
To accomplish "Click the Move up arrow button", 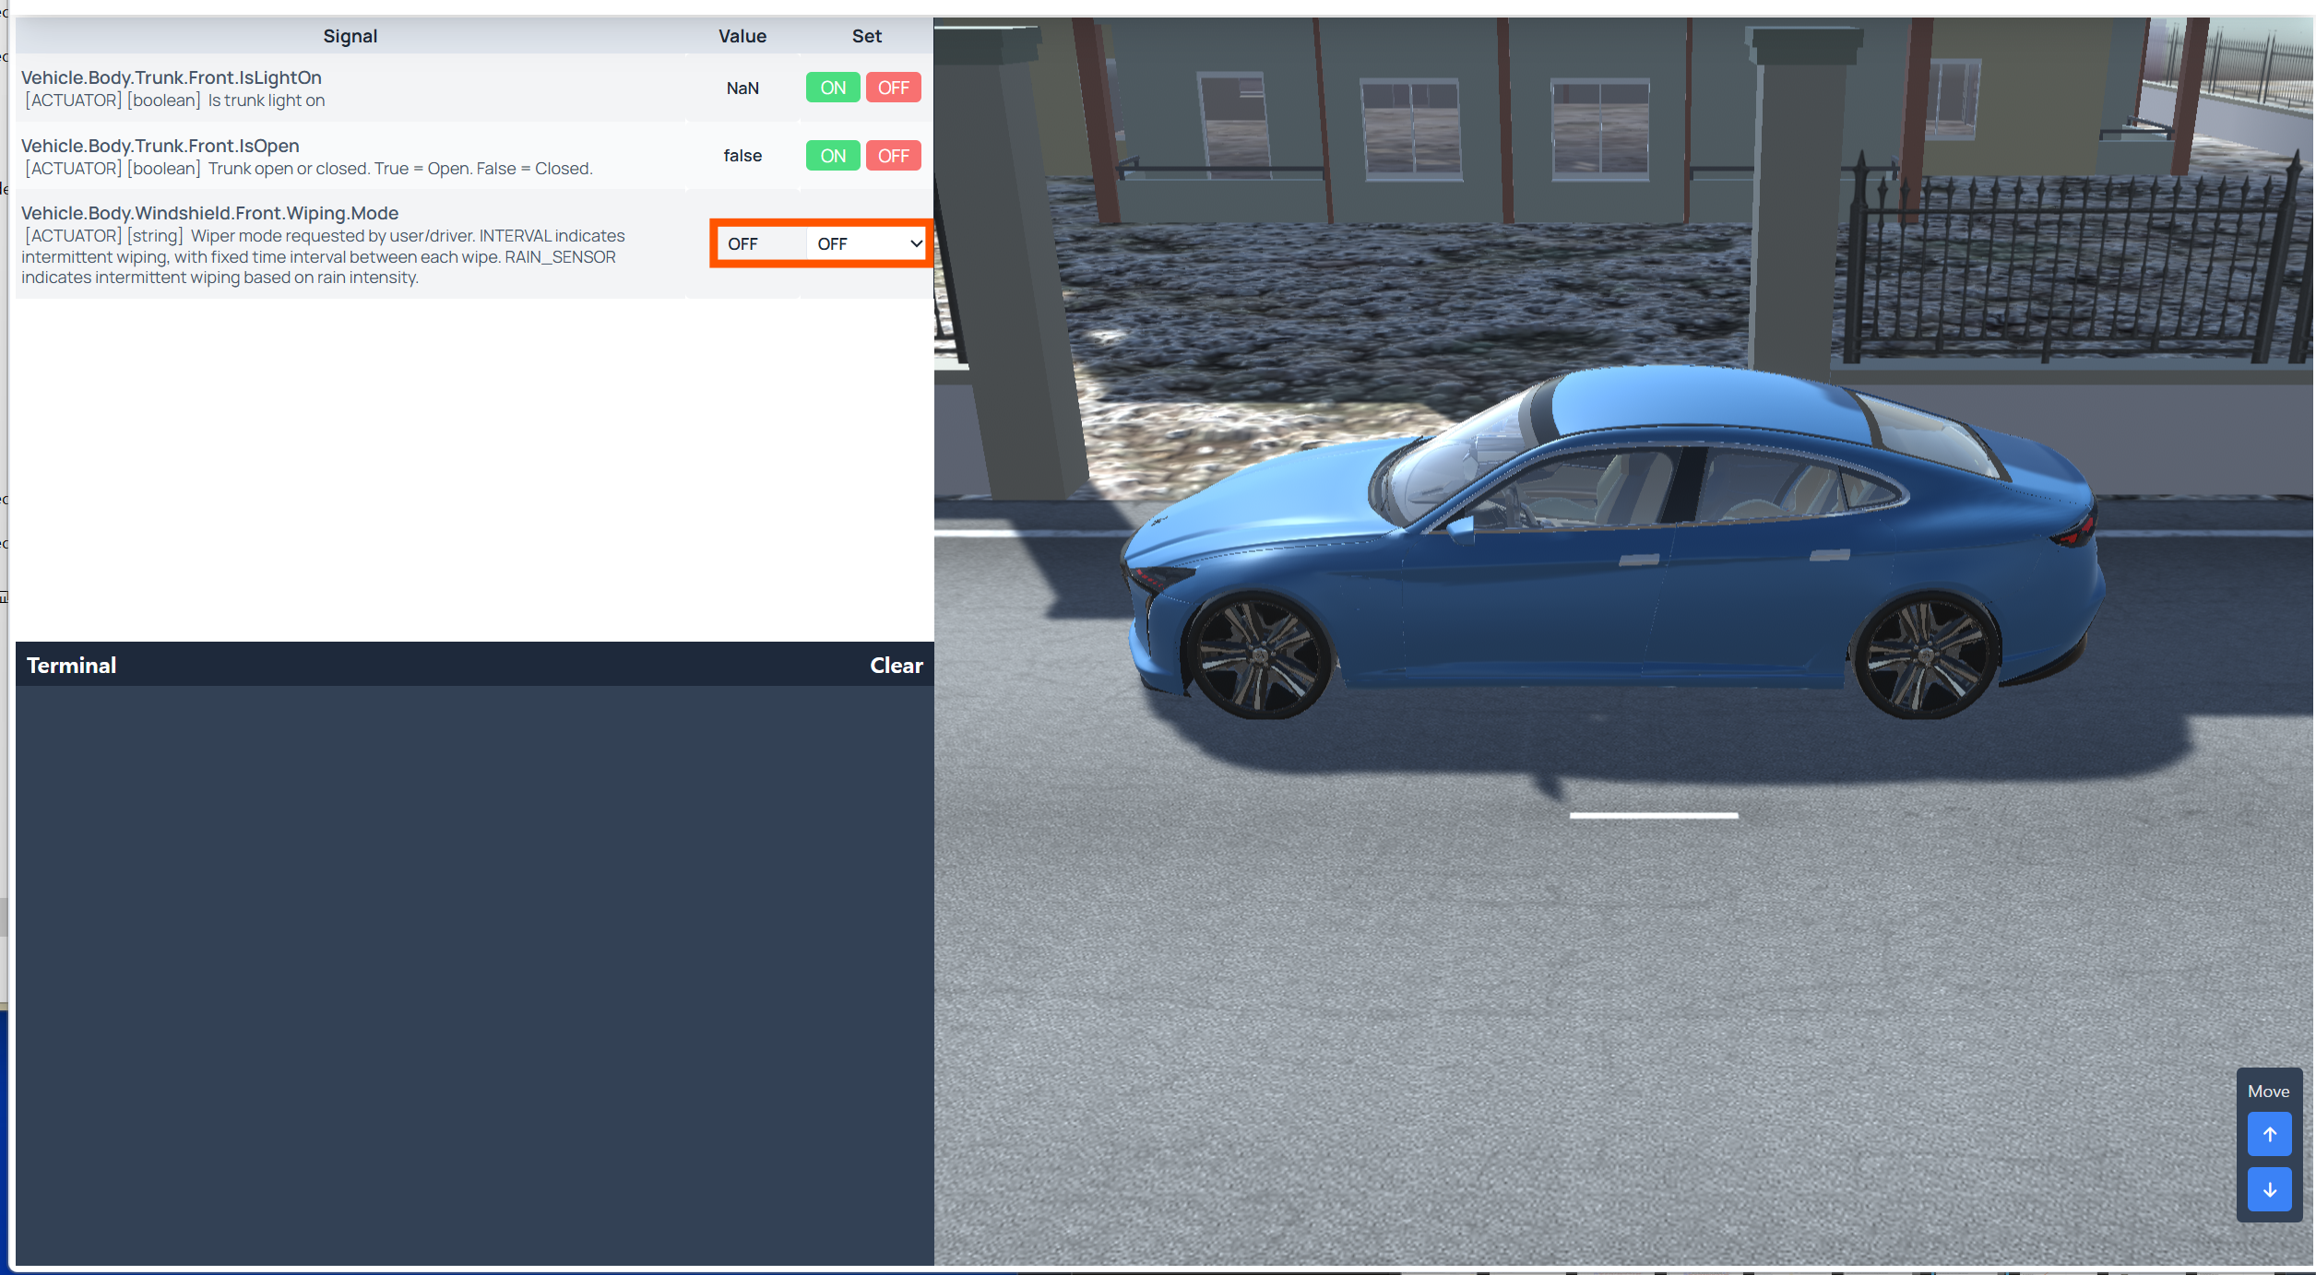I will point(2268,1133).
